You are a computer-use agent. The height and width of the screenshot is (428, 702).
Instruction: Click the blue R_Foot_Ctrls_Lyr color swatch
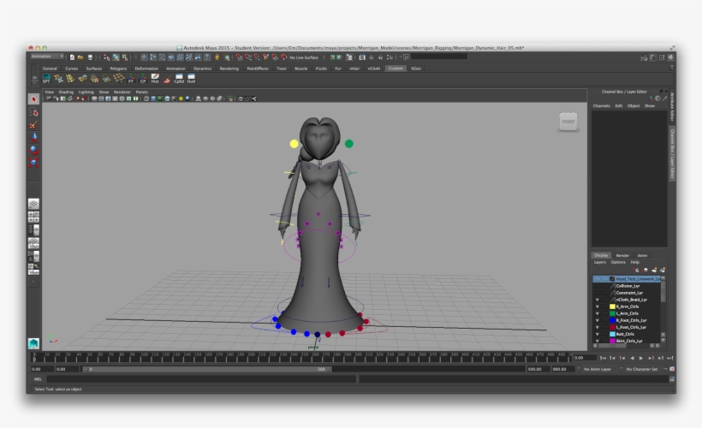[x=612, y=320]
